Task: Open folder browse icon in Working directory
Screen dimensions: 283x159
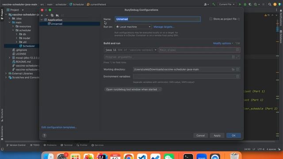Action: [x=233, y=69]
